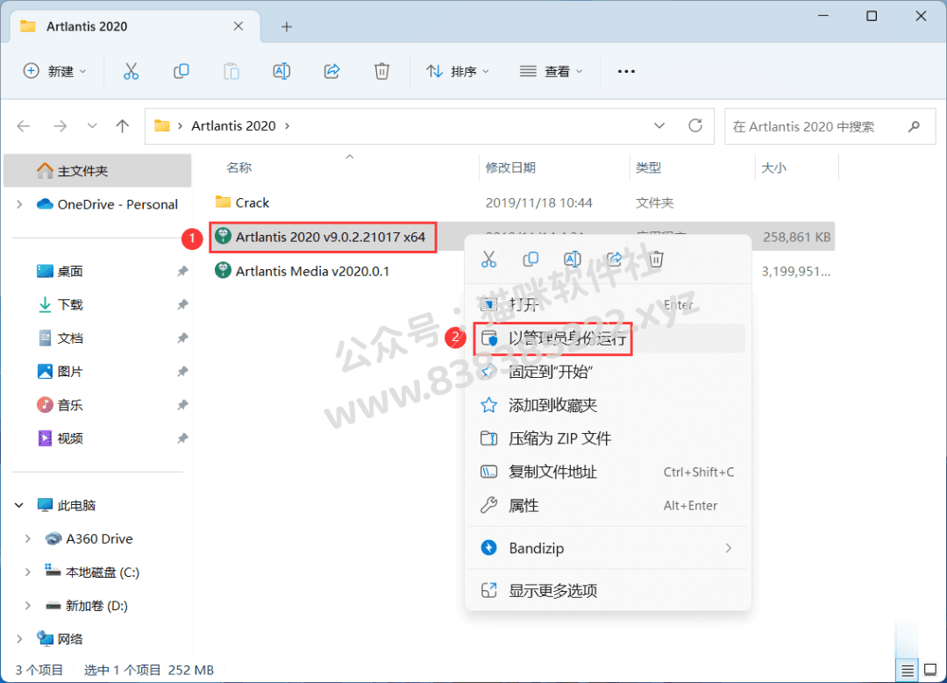Viewport: 947px width, 683px height.
Task: Open the Bandizip submenu
Action: coord(609,548)
